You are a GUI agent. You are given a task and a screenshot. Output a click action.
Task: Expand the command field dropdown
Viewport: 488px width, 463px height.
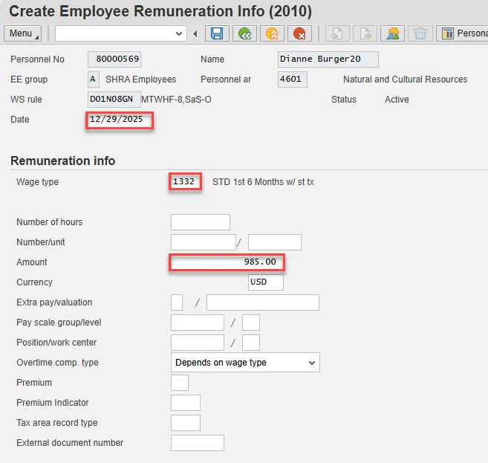coord(179,33)
